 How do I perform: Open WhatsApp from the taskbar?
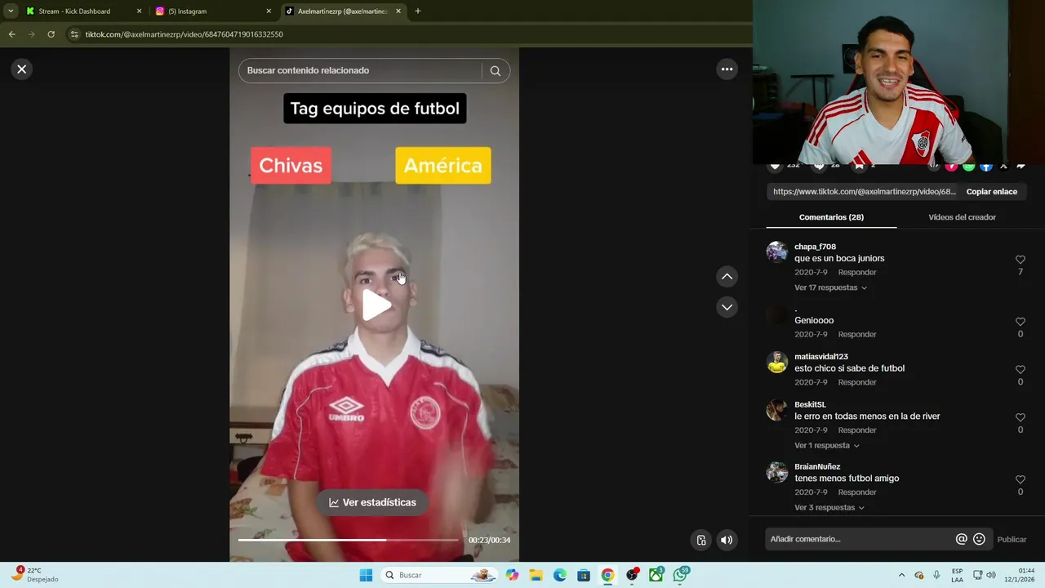pyautogui.click(x=680, y=575)
